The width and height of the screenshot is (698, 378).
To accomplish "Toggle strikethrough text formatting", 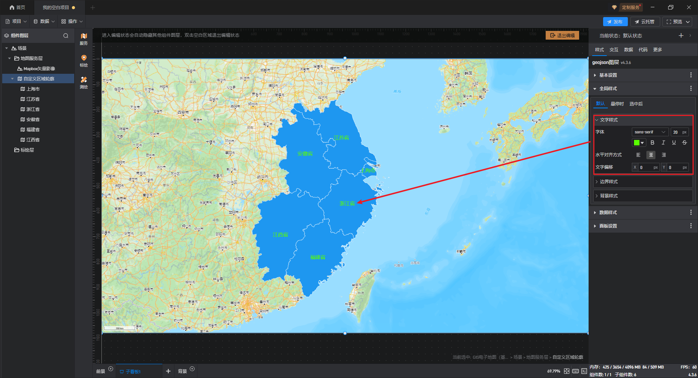I will coord(685,143).
